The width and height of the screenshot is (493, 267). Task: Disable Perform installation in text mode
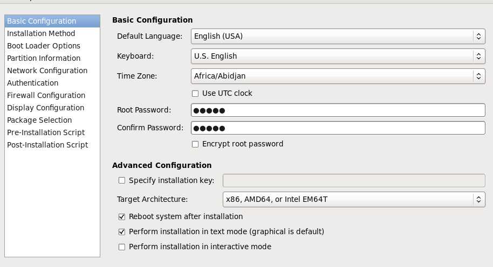tap(122, 232)
